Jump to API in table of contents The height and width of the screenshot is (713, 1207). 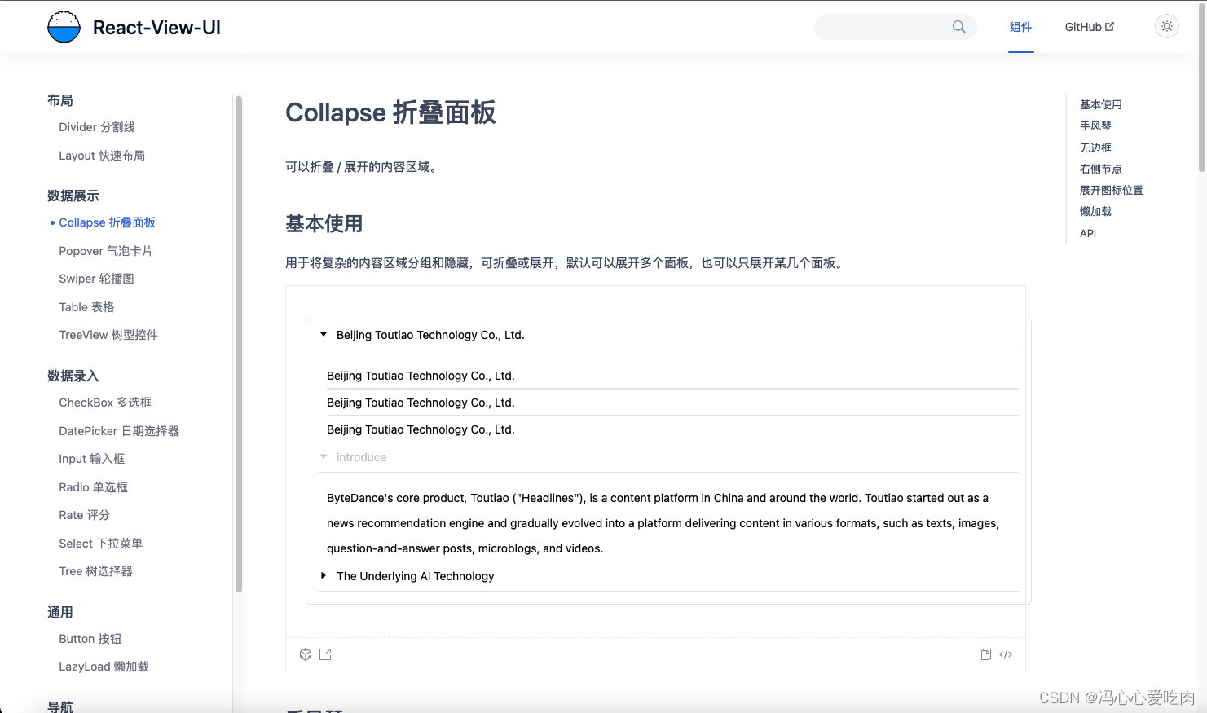(x=1088, y=233)
